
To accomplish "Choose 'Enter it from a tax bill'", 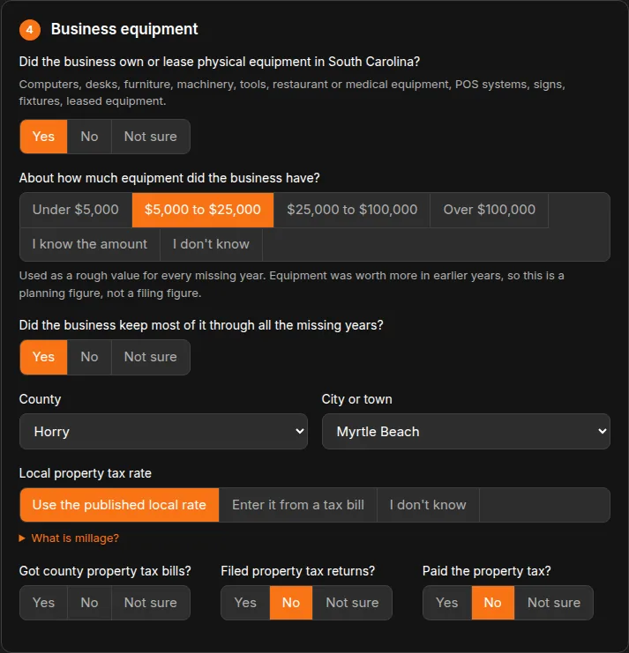I will 298,505.
